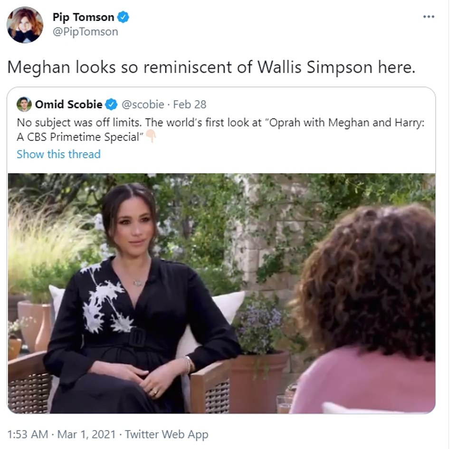
Task: Click the Twitter Web App source label
Action: pos(167,434)
